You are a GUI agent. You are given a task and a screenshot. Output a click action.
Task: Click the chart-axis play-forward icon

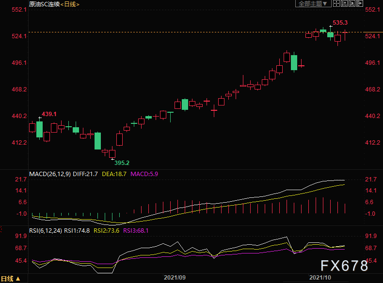point(352,3)
